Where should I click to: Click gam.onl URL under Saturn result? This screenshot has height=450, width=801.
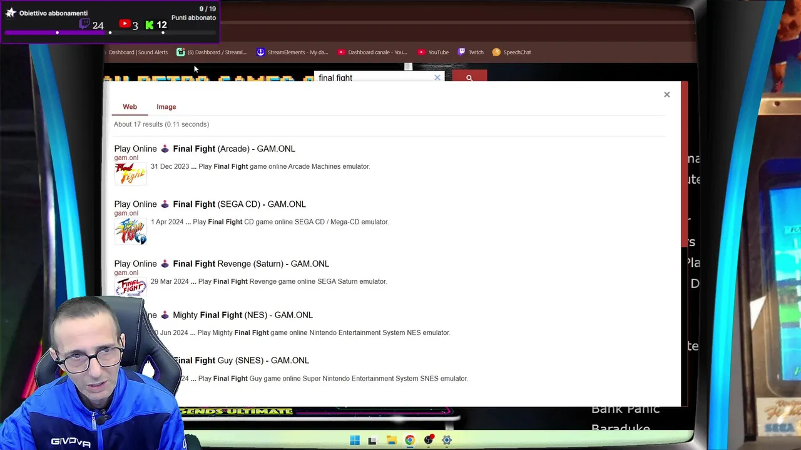click(126, 272)
